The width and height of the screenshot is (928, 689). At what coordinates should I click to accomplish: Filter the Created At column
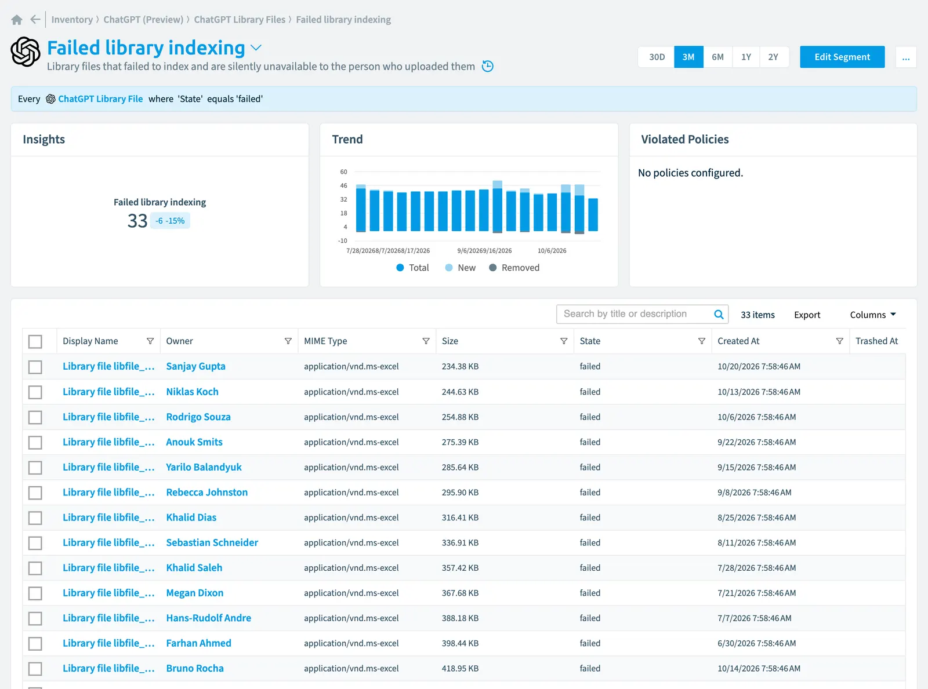pos(840,341)
